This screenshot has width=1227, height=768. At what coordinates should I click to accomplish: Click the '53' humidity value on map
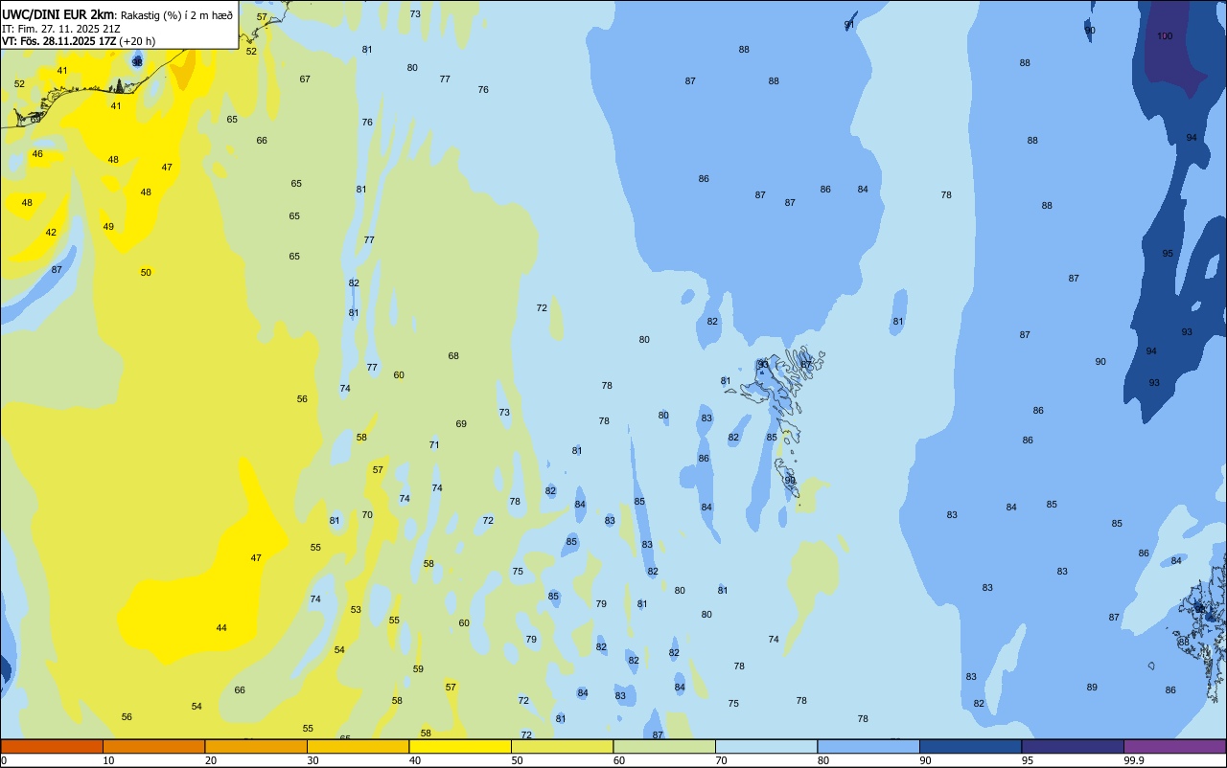[x=356, y=610]
